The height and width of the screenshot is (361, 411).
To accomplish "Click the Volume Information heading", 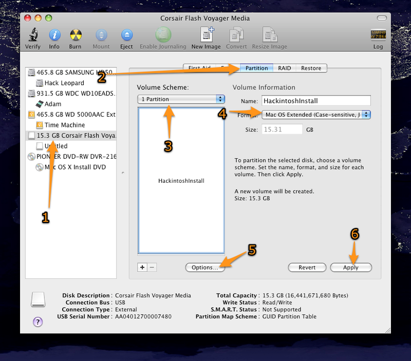I will coord(264,87).
